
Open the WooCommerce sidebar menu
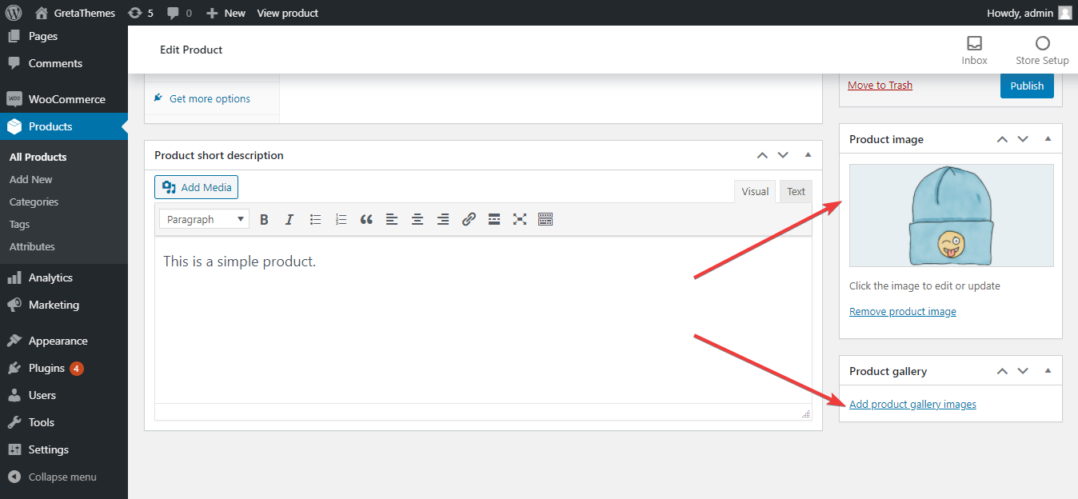(64, 99)
